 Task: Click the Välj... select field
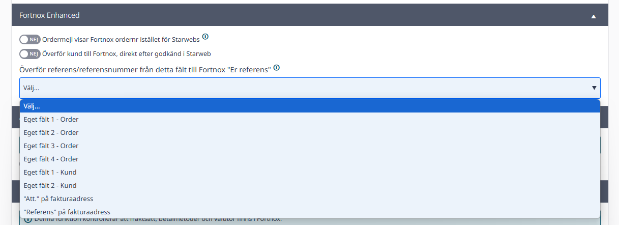pyautogui.click(x=310, y=88)
